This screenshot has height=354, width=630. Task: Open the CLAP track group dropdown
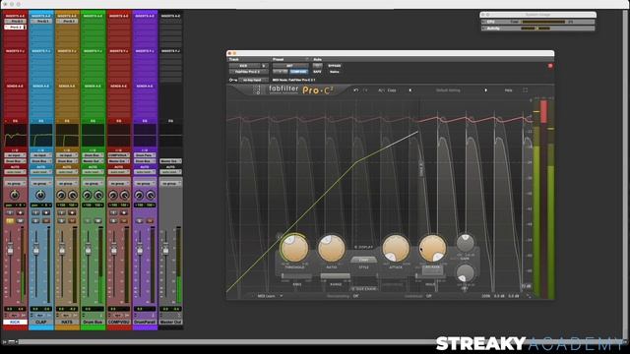tap(41, 184)
